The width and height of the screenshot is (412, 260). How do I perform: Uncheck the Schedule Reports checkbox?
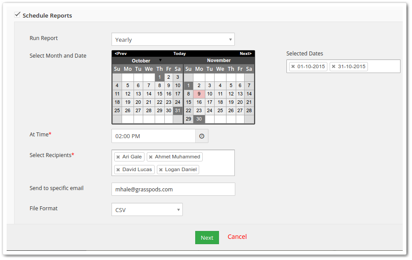click(x=17, y=15)
